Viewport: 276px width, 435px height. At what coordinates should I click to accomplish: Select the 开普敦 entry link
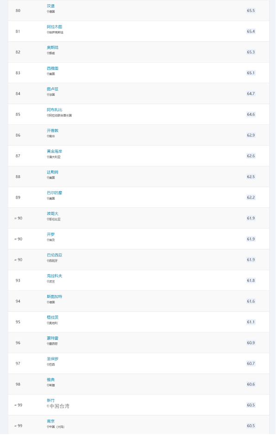pos(53,130)
